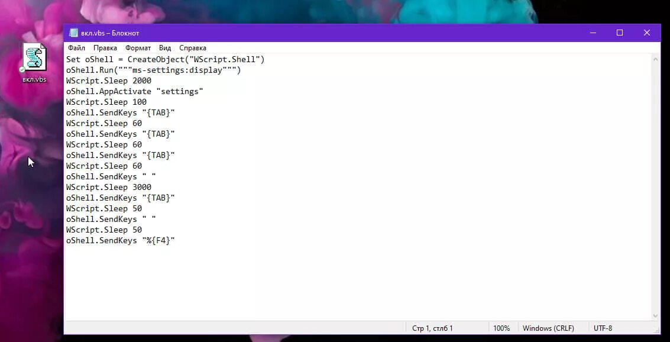Click the 'Стр 1, стлб 1' status entry
Viewport: 670px width, 342px height.
pyautogui.click(x=432, y=328)
